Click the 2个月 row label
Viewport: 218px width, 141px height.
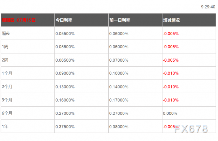click(x=7, y=87)
